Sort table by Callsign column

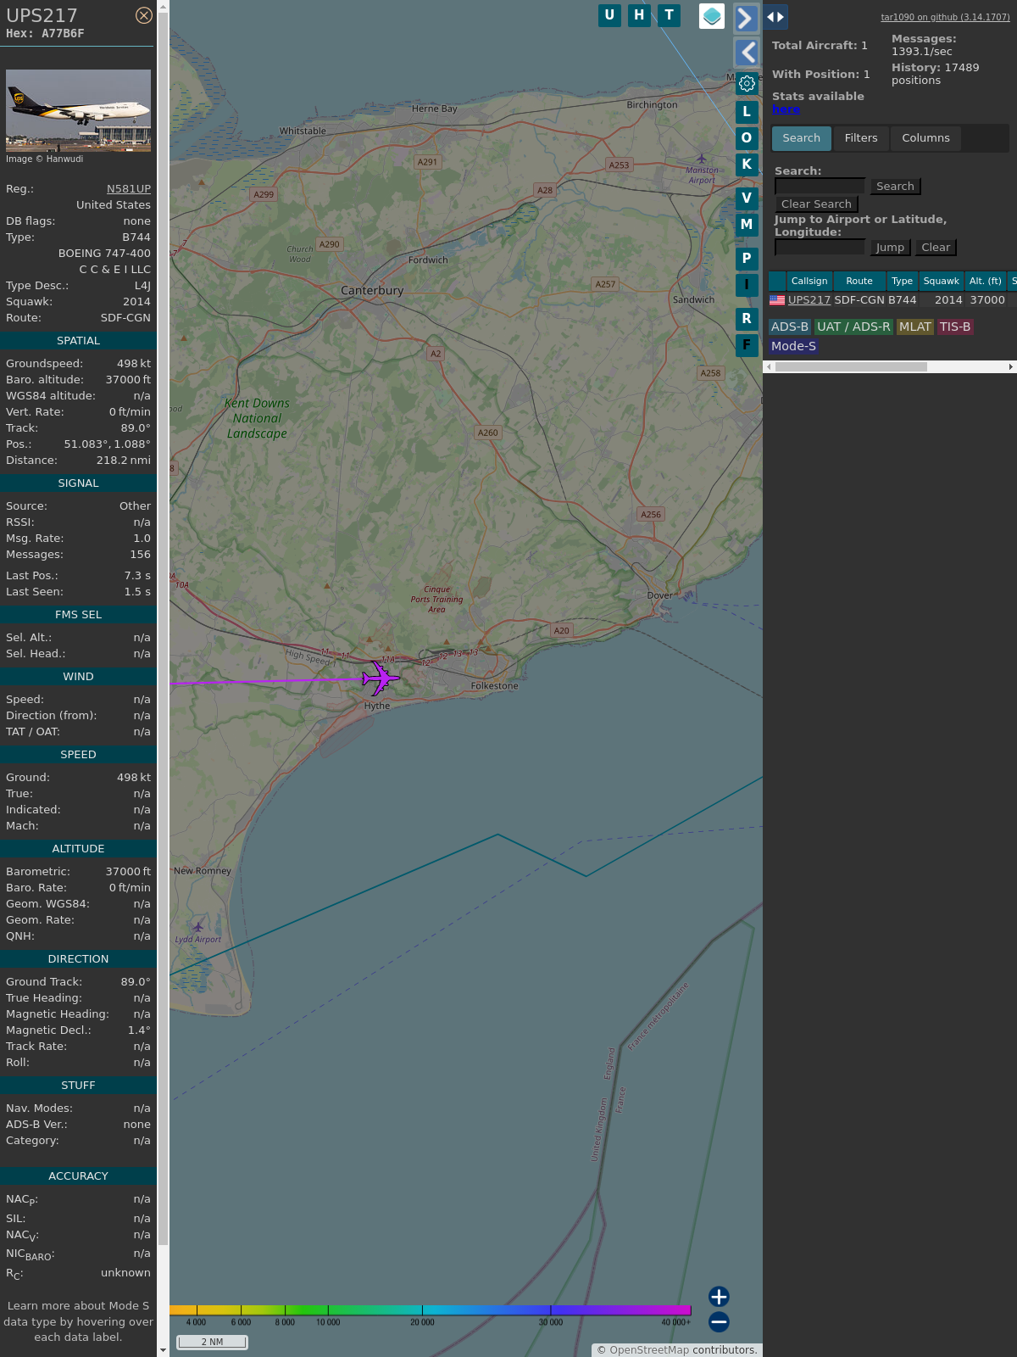click(x=809, y=281)
